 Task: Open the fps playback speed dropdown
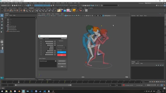point(151,85)
